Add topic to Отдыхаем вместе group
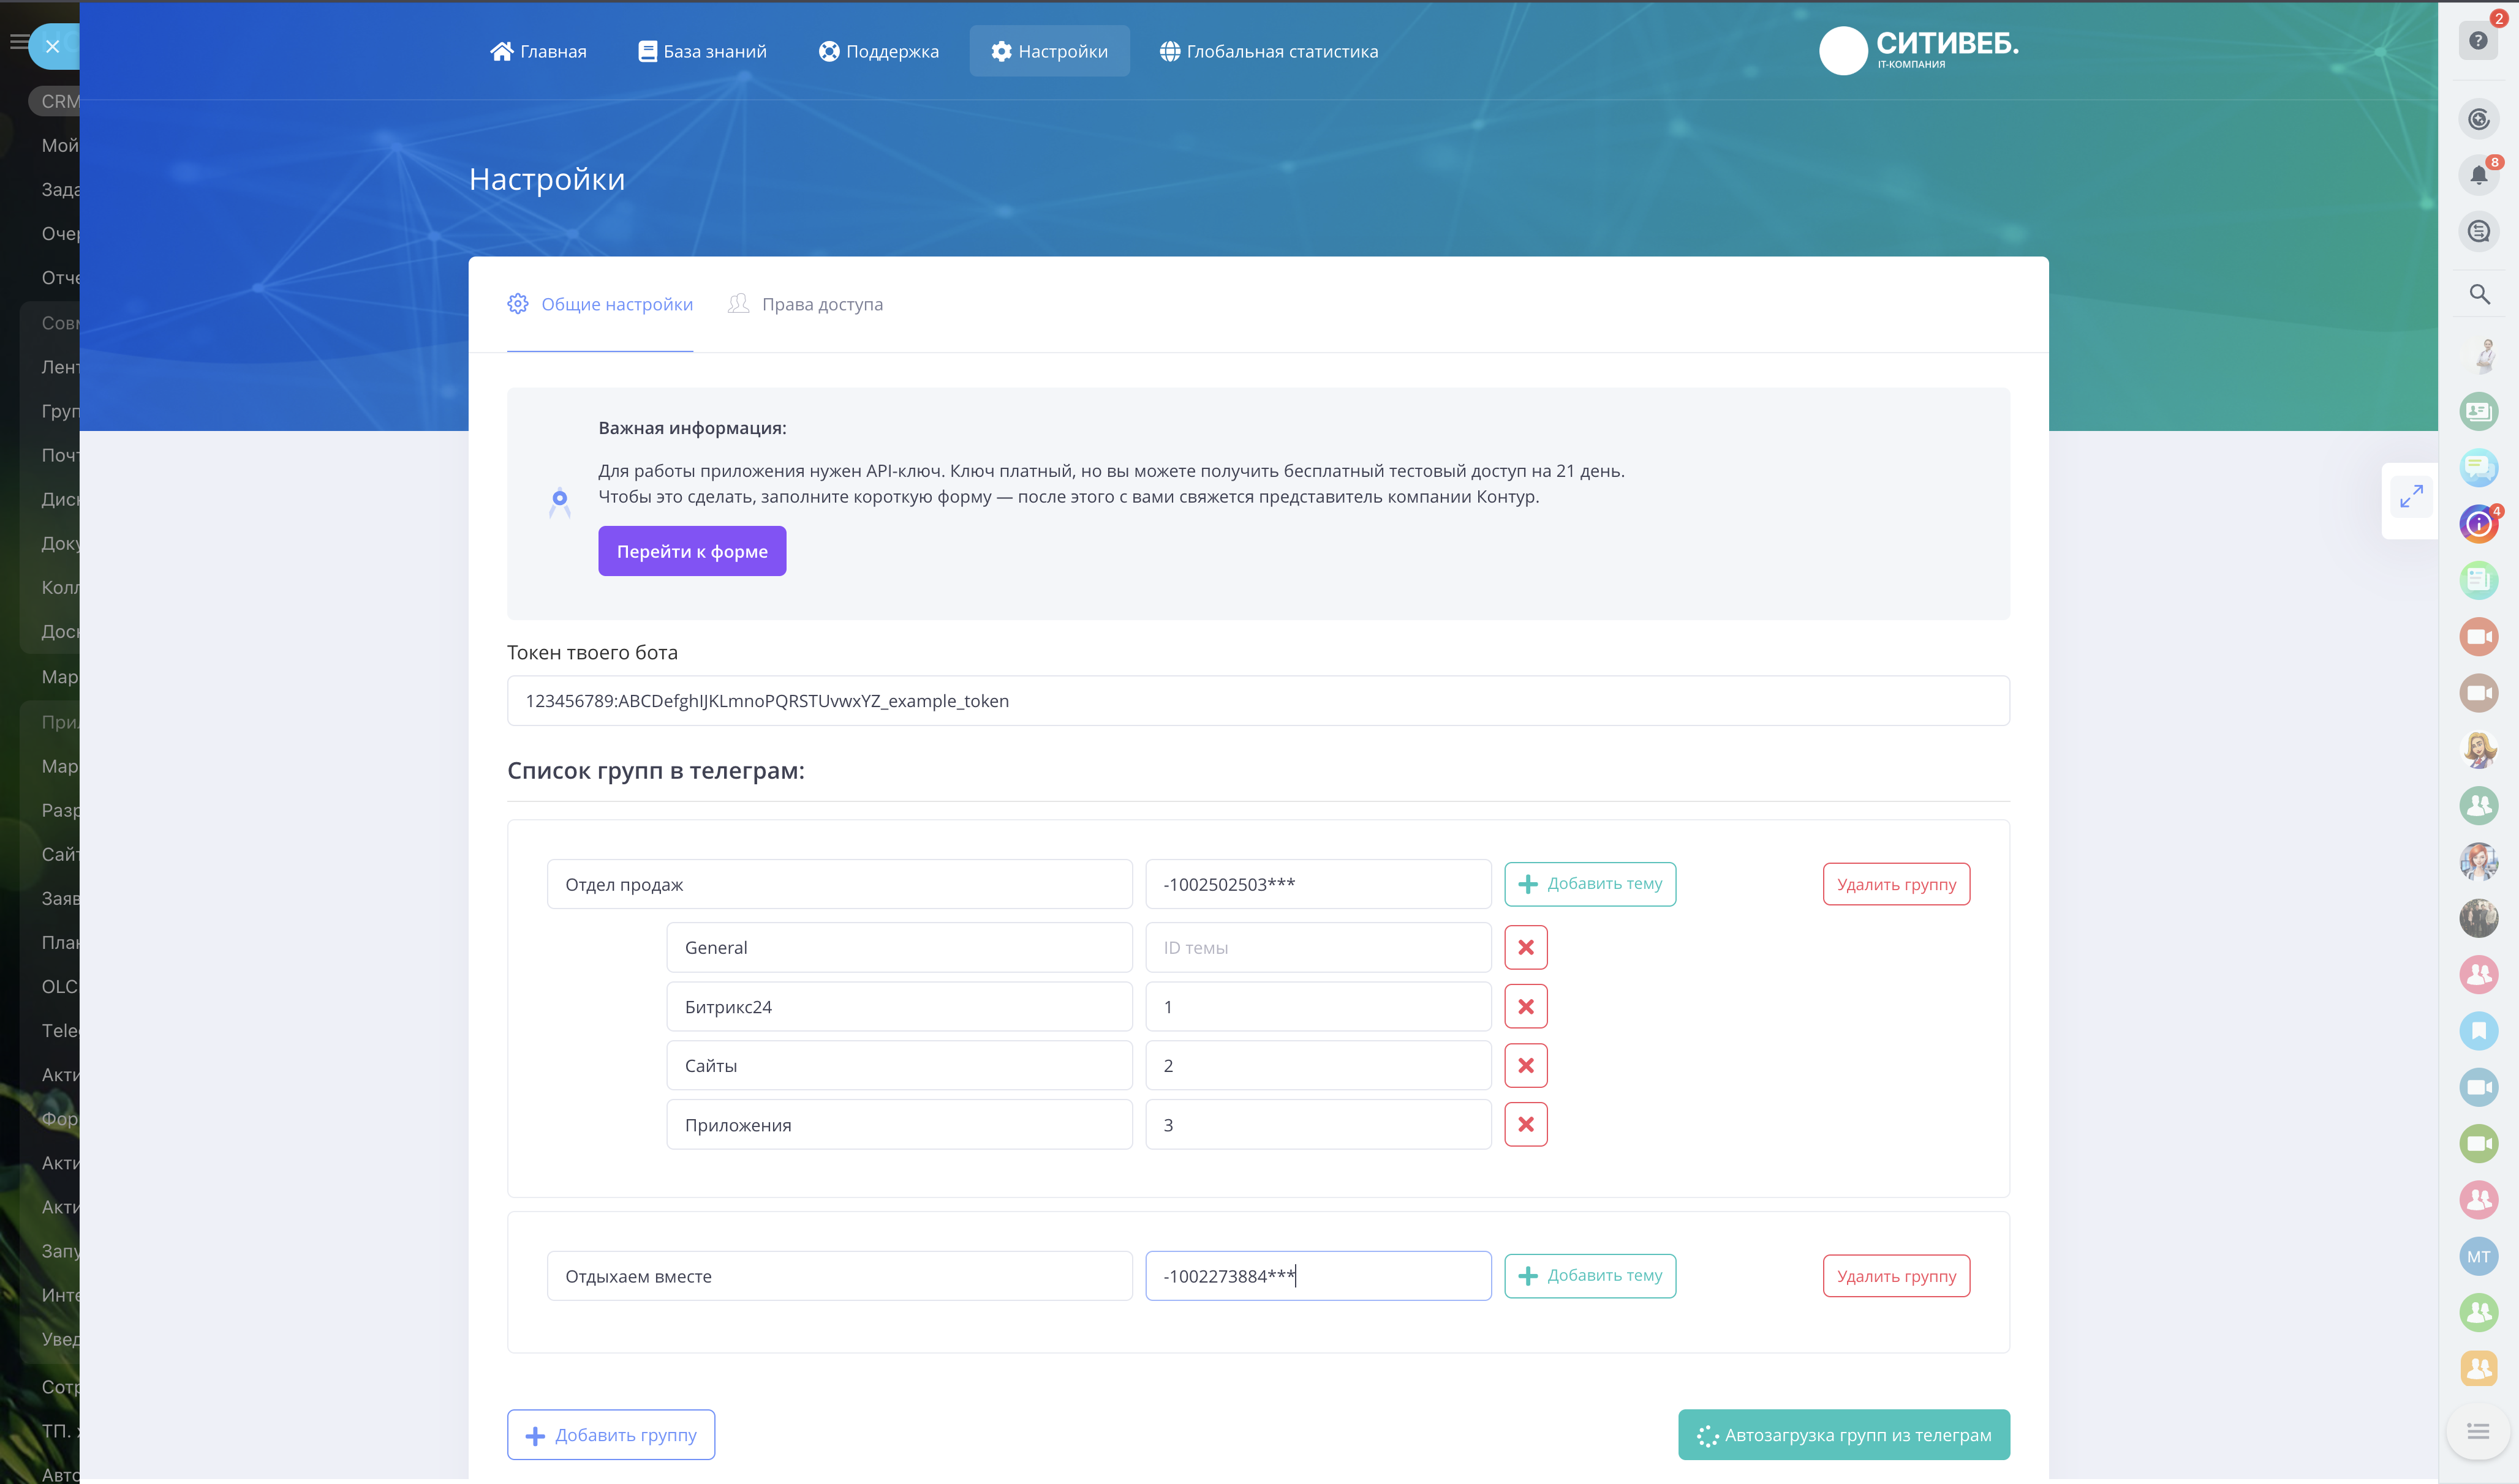2519x1484 pixels. (1588, 1275)
